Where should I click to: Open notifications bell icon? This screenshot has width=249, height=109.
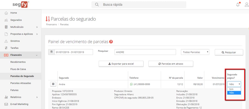[x=238, y=5]
